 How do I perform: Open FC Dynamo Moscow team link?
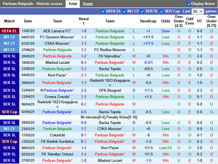[56, 37]
